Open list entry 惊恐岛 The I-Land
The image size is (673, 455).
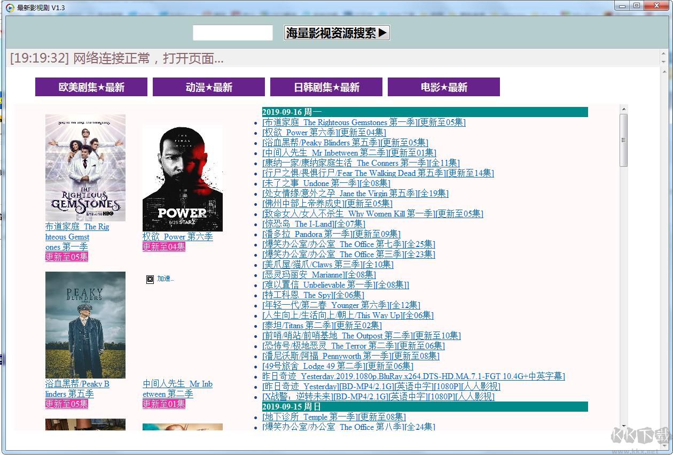click(314, 224)
